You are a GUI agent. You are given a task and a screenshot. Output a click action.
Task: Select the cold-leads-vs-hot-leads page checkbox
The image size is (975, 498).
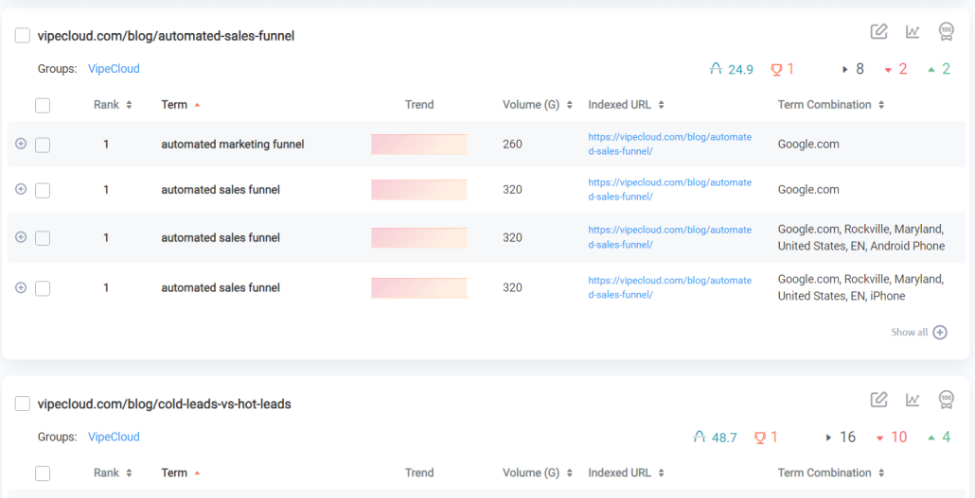(x=23, y=404)
